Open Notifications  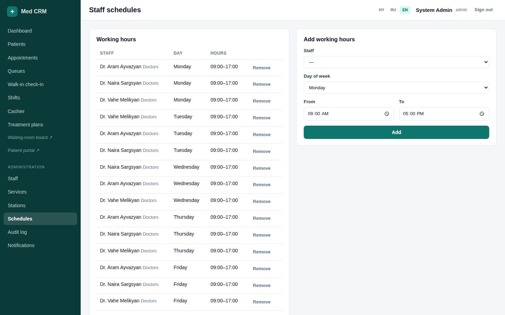point(40,245)
